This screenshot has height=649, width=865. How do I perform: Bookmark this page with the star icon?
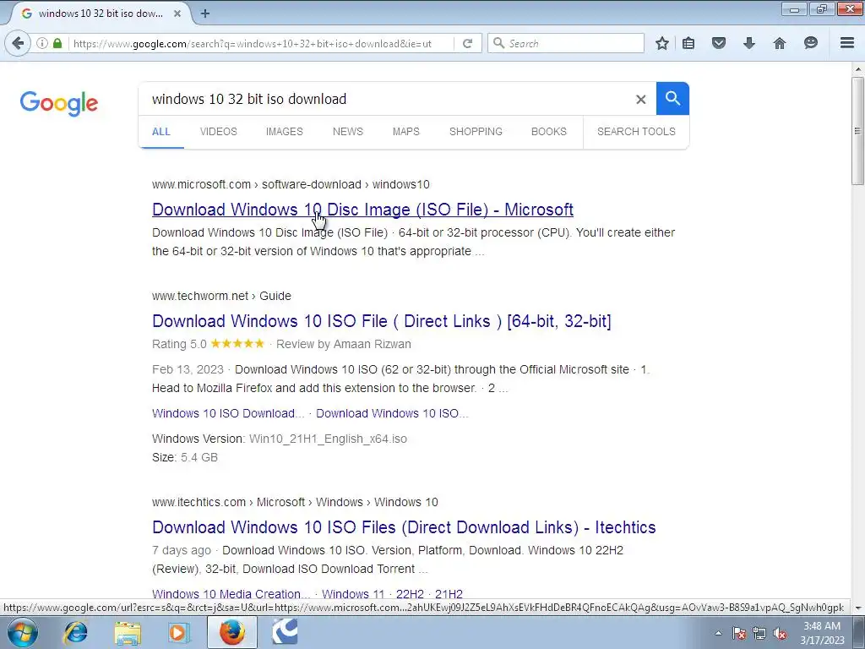coord(662,43)
